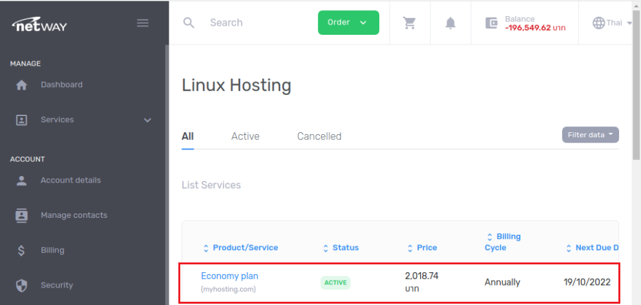Type in the Search field
Image resolution: width=641 pixels, height=305 pixels.
coord(258,23)
